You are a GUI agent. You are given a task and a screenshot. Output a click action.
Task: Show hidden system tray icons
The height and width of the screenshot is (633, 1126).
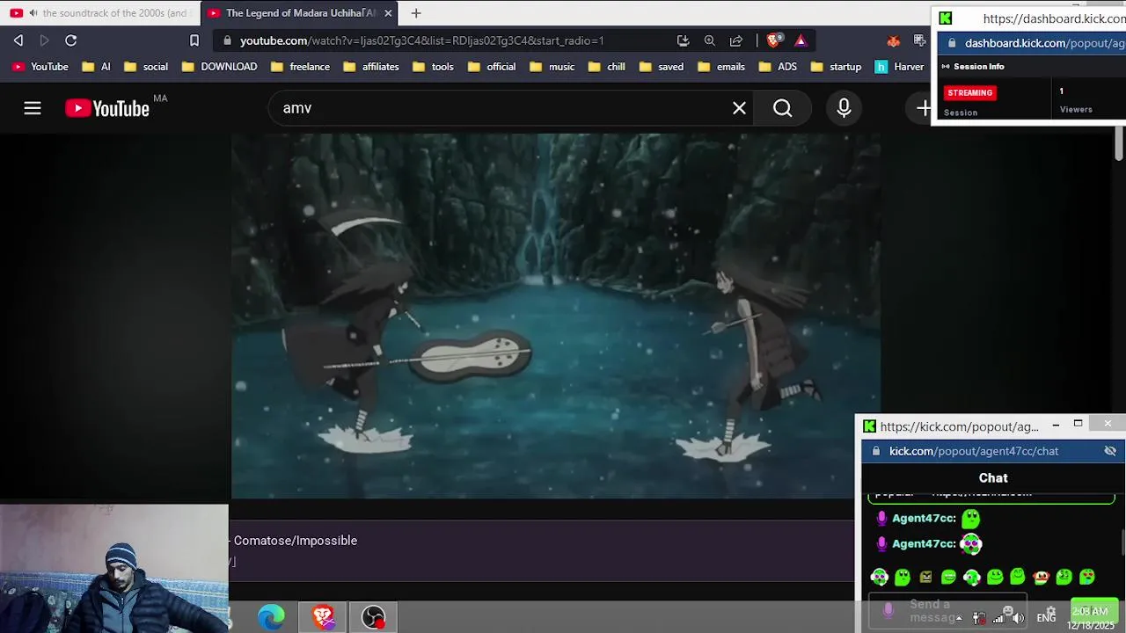tap(957, 617)
